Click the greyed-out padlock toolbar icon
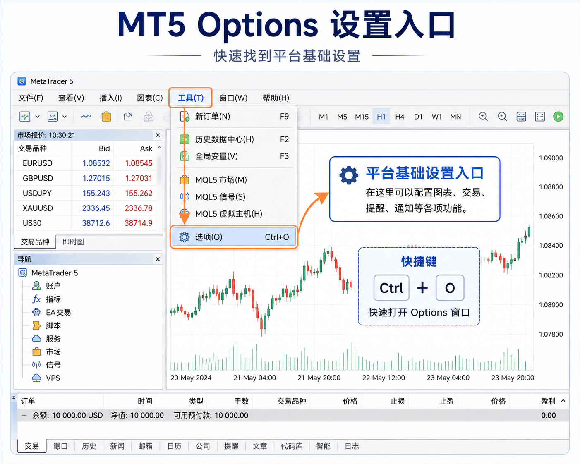This screenshot has width=580, height=464. point(149,117)
